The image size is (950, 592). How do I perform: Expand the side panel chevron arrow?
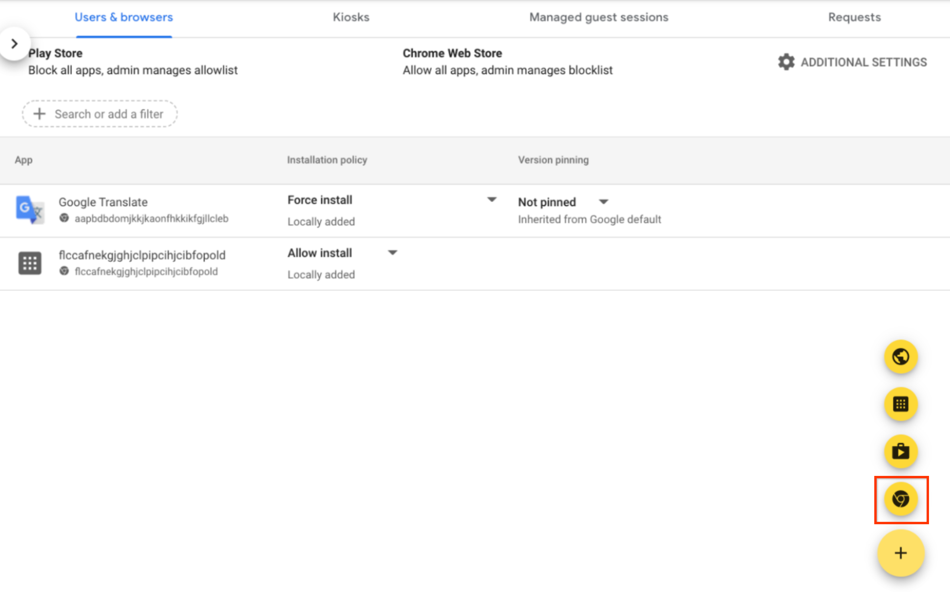[15, 44]
